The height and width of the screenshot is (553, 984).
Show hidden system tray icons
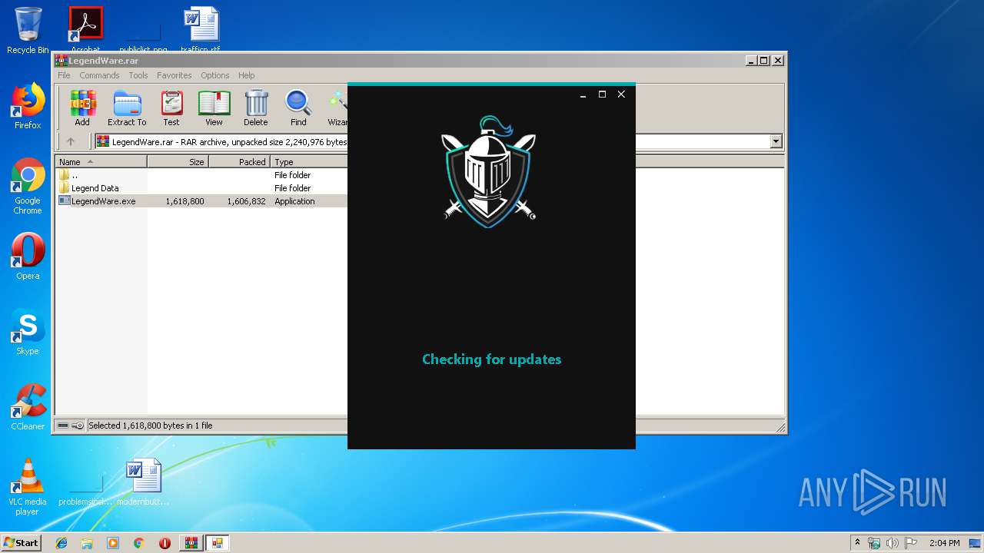pyautogui.click(x=857, y=543)
